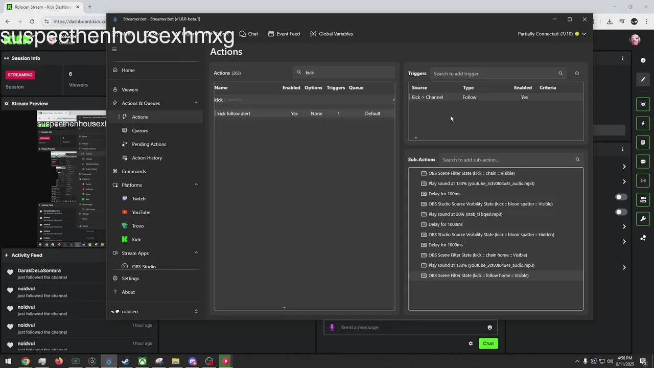Open the Home page in Streamer.bot sidebar
The image size is (654, 368).
[128, 70]
